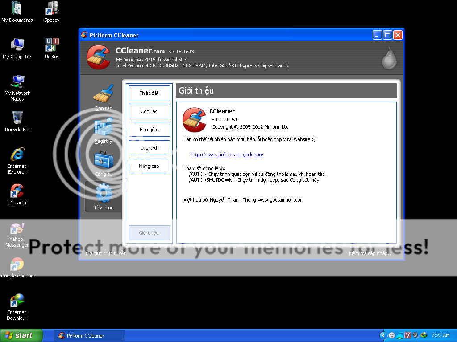Viewport: 457px width, 342px height.
Task: Click the "Giới thiệu" panel heading
Action: pos(196,90)
